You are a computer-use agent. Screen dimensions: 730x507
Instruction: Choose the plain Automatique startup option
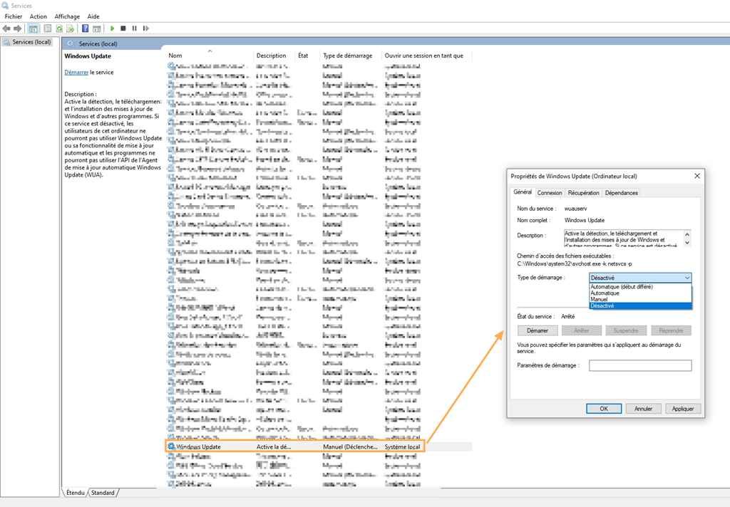[605, 293]
